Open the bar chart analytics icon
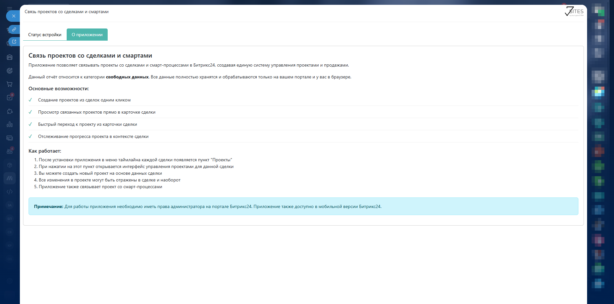 point(10,124)
